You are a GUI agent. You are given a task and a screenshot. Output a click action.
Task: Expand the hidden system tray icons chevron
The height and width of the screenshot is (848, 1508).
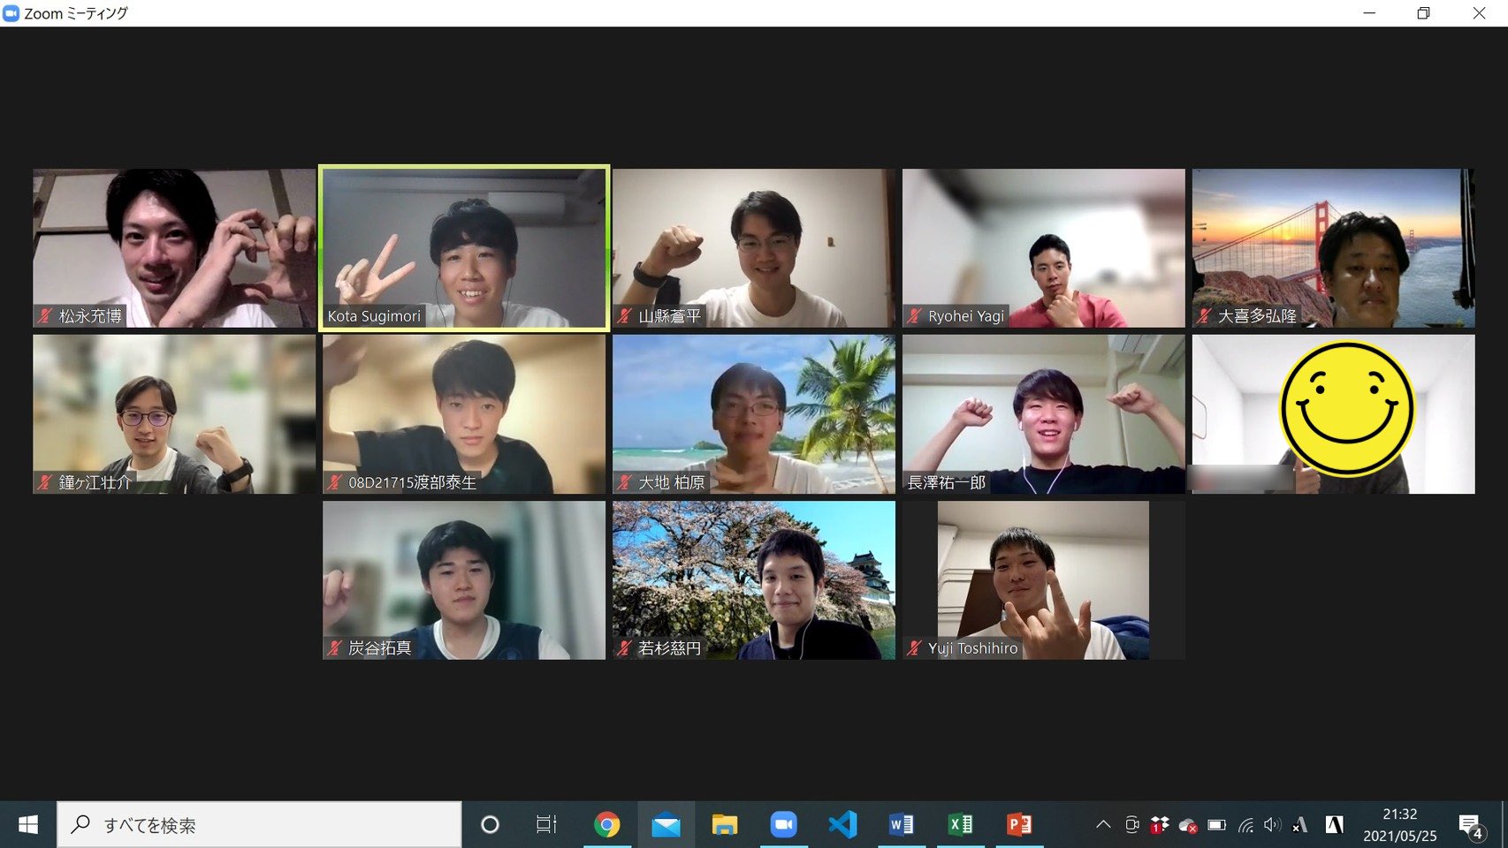coord(1103,825)
